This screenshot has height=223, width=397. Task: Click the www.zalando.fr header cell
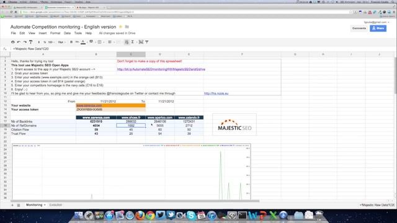189,118
